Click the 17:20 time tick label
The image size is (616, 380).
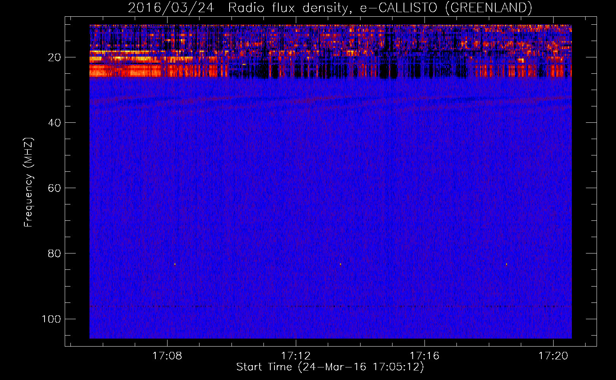pos(553,356)
